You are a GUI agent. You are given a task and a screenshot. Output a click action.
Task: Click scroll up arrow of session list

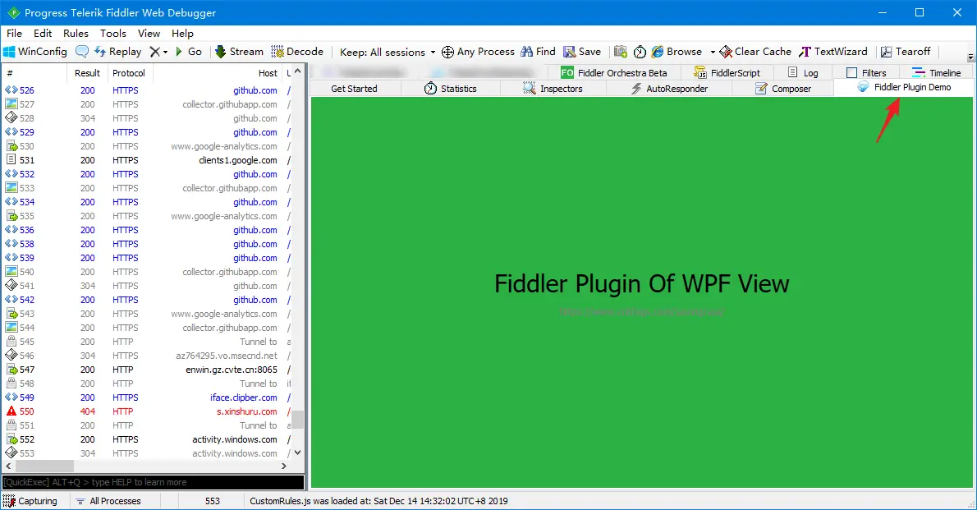(298, 71)
